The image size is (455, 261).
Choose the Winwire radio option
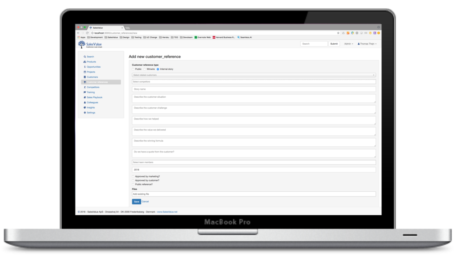pos(145,69)
